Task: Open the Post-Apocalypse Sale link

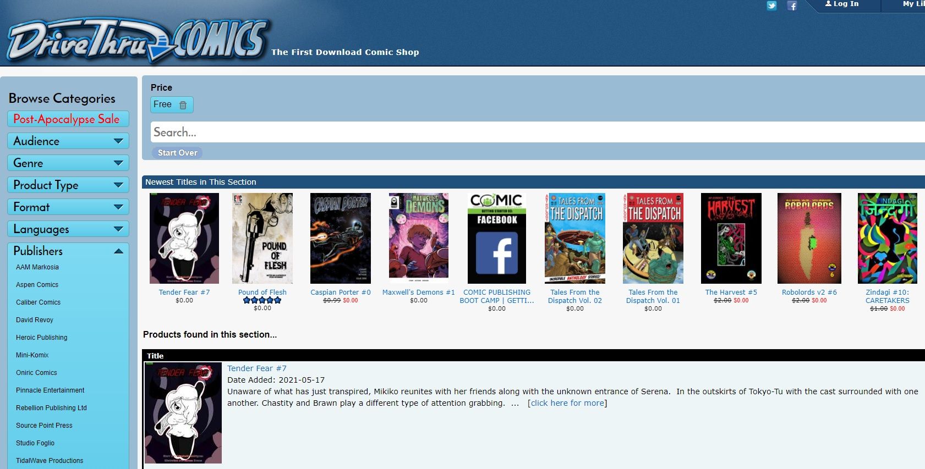Action: coord(68,119)
